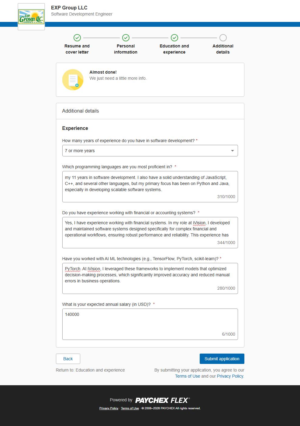Click the dropdown arrow next to 7 or more years
The height and width of the screenshot is (426, 300).
[233, 151]
